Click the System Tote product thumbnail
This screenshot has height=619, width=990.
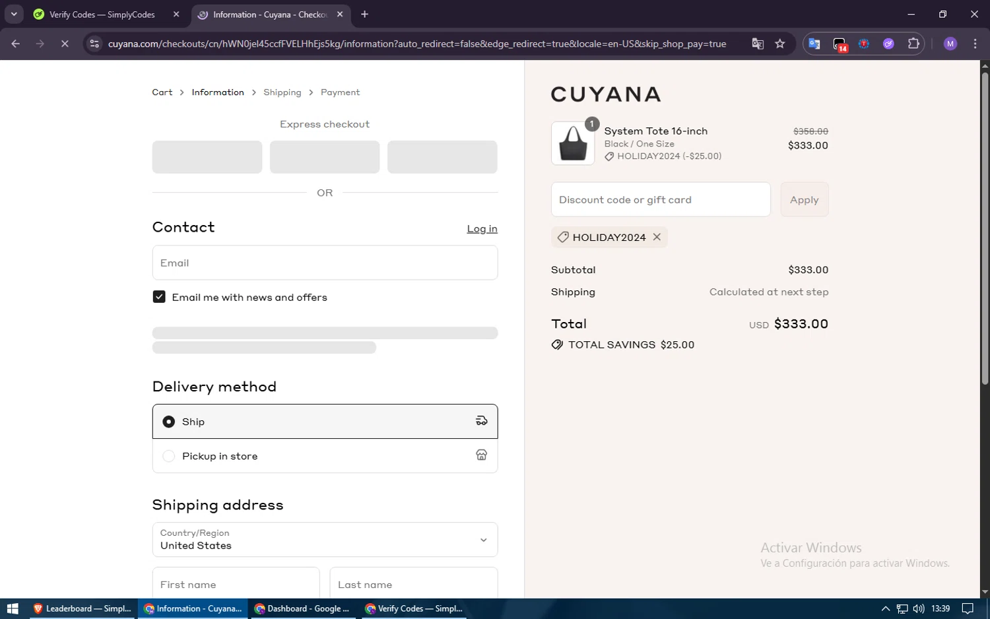point(573,143)
